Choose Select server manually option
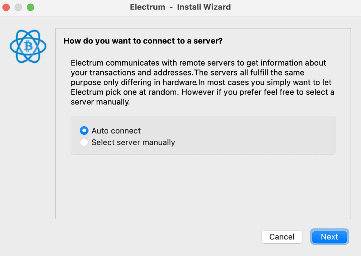The image size is (361, 256). point(84,142)
